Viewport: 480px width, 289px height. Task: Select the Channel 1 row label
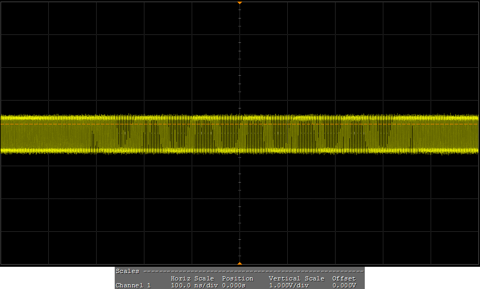(x=133, y=285)
